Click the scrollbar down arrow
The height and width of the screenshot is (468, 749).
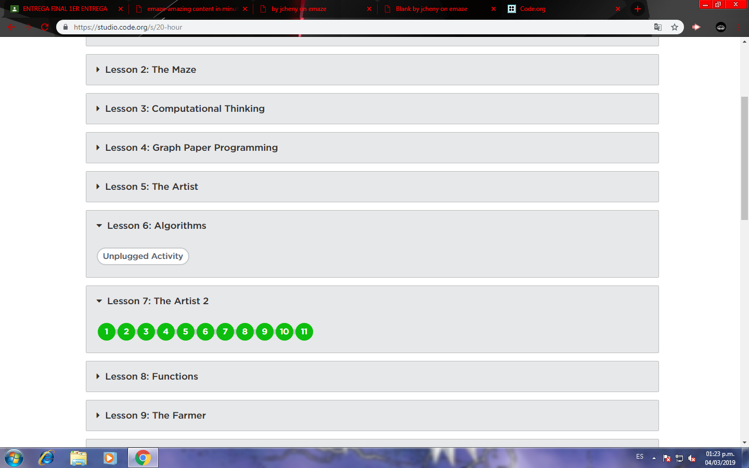744,443
